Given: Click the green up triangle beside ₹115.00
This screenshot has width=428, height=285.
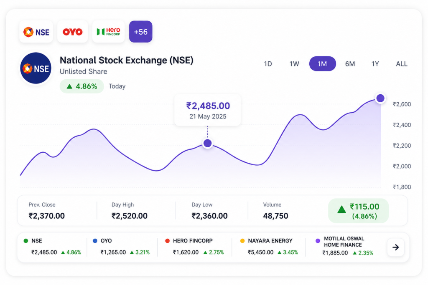Looking at the screenshot, I should click(341, 209).
